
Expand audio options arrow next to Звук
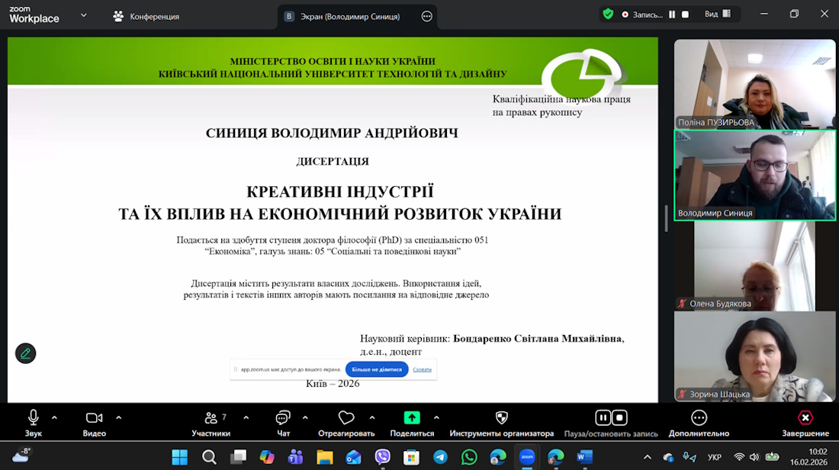(x=54, y=417)
